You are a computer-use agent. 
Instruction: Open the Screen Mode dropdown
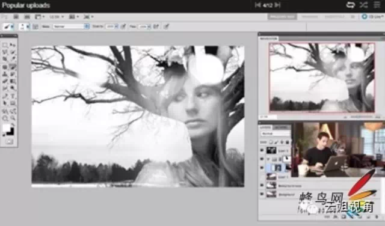click(88, 17)
